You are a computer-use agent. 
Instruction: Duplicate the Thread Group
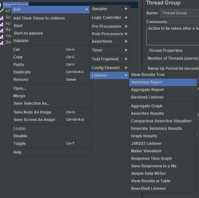pyautogui.click(x=51, y=72)
